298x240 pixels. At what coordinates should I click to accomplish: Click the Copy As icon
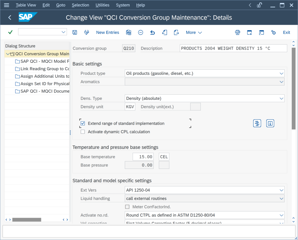(x=129, y=33)
